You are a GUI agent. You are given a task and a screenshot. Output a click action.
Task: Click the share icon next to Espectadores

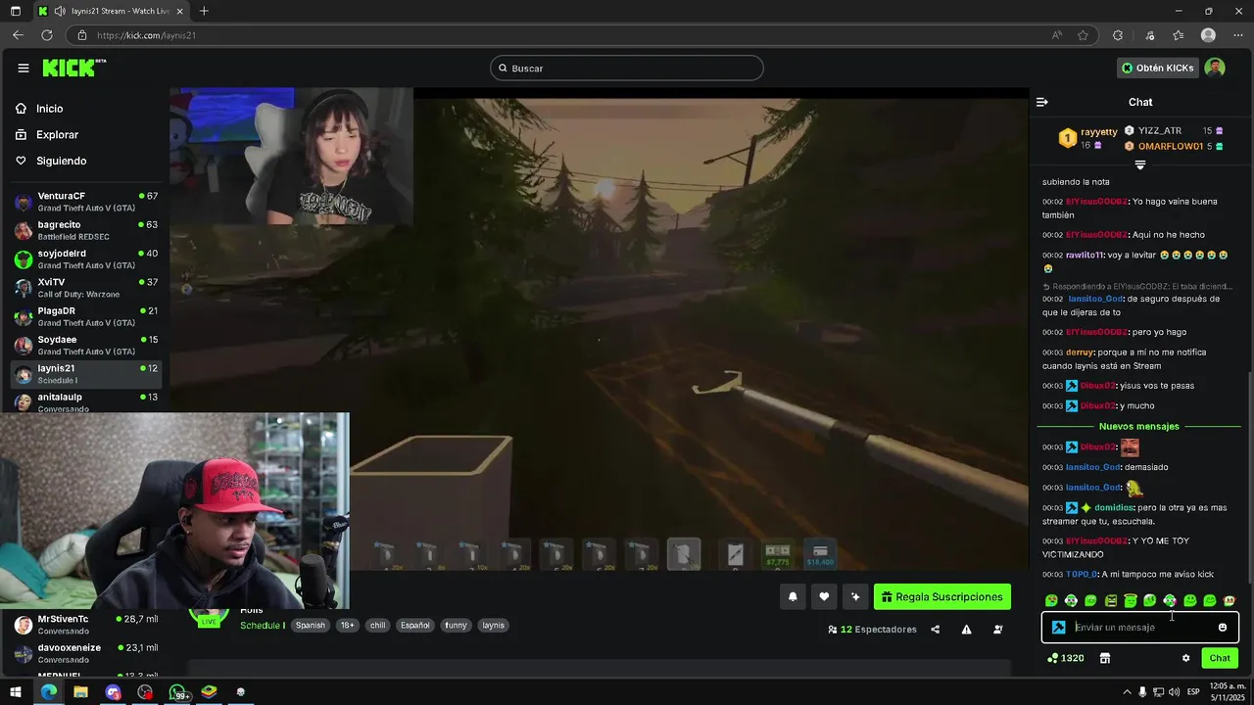(x=935, y=630)
